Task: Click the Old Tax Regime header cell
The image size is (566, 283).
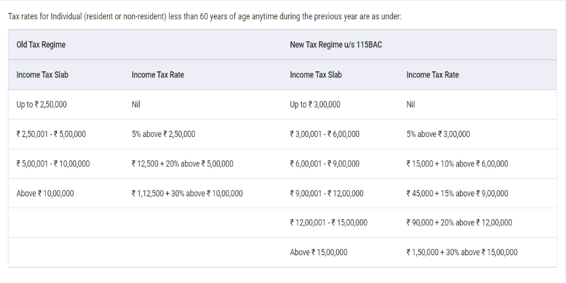Action: pos(41,45)
